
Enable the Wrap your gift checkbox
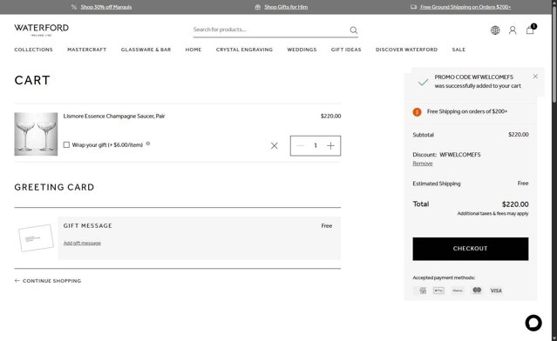coord(66,144)
